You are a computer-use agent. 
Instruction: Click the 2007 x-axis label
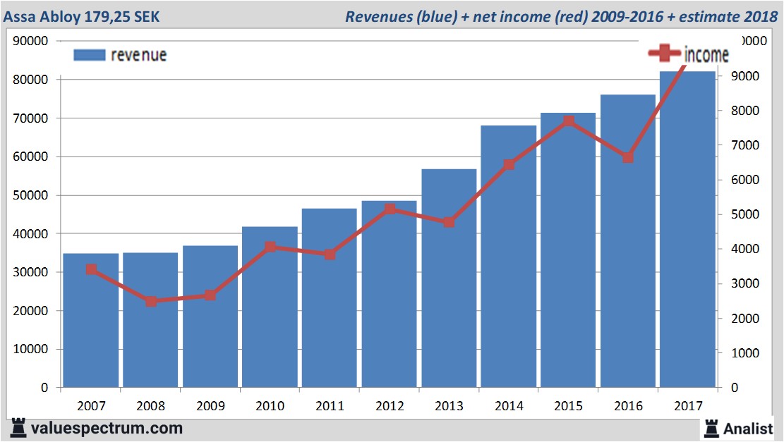pos(91,405)
